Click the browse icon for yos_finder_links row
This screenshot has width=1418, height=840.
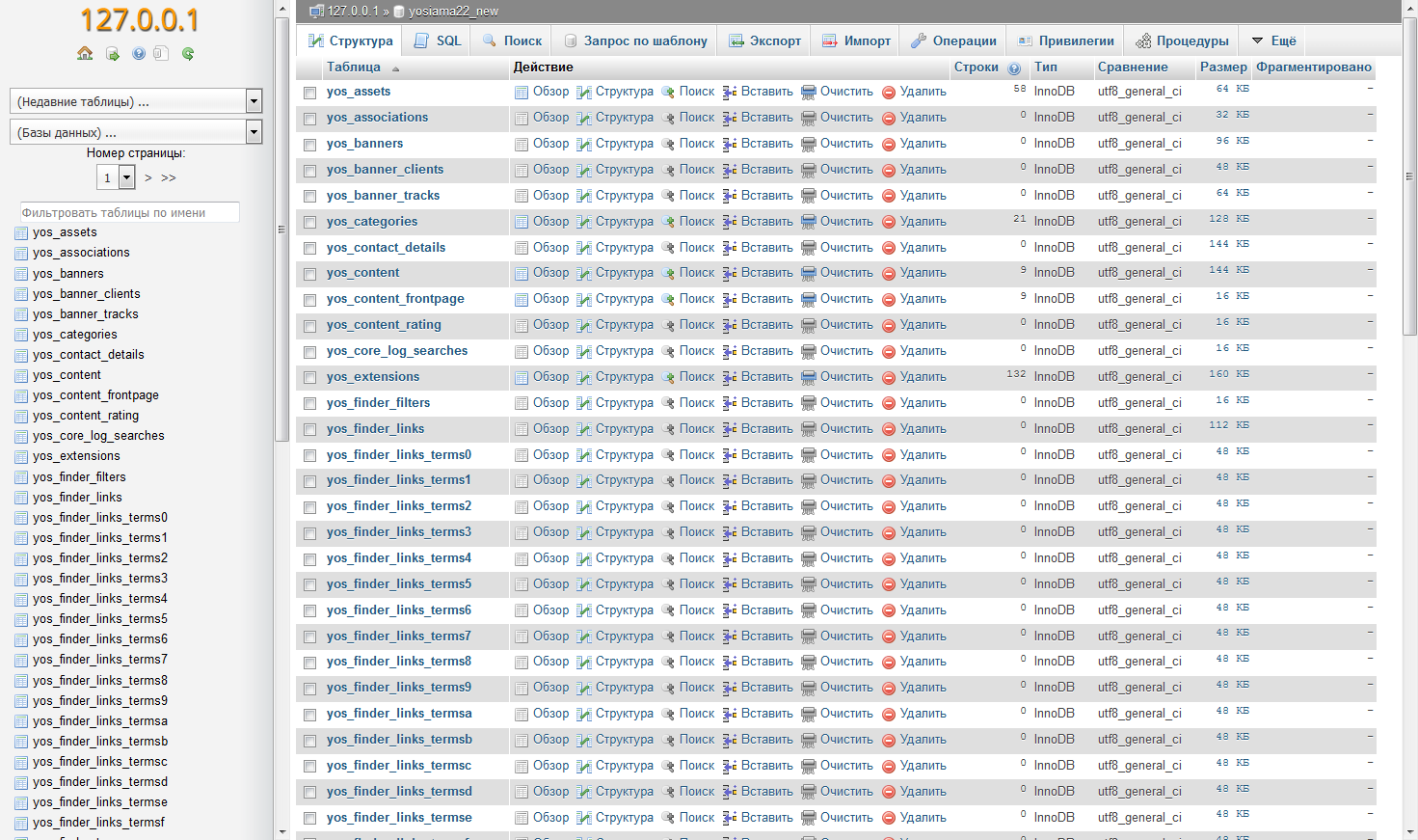(x=522, y=430)
